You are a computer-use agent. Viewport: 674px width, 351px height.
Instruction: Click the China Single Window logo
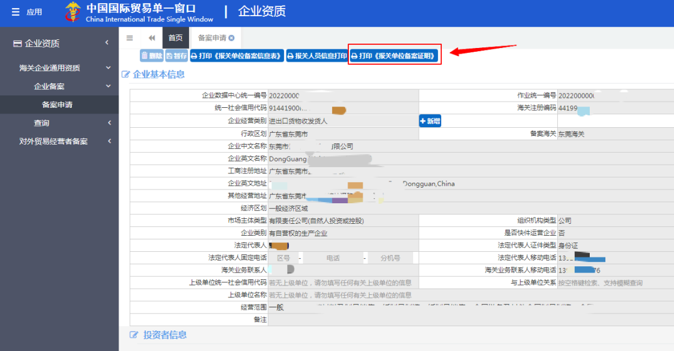(73, 12)
